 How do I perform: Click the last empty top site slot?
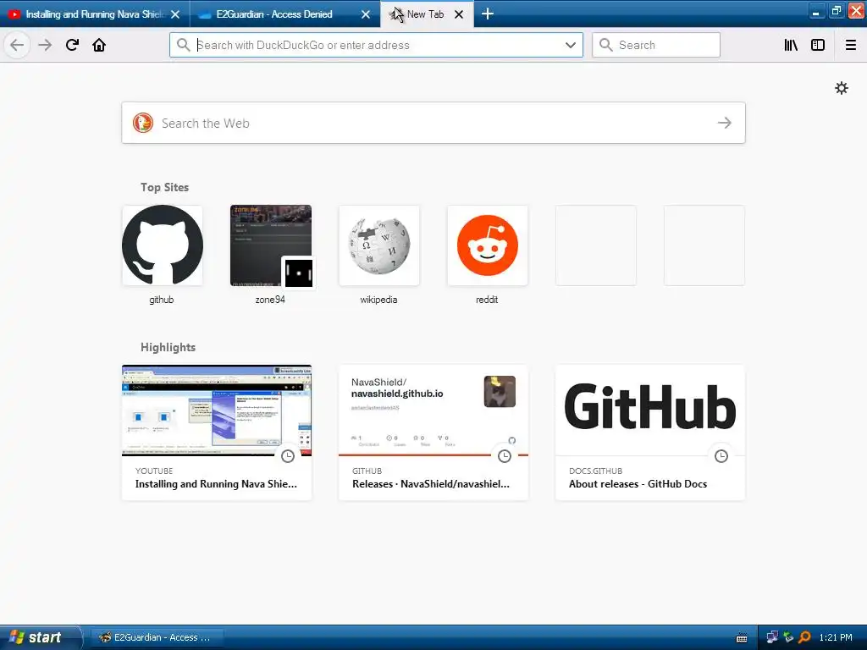point(704,245)
